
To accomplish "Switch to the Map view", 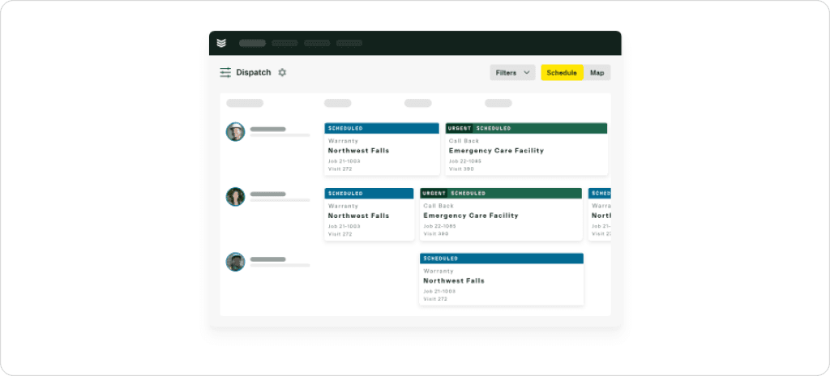I will coord(597,73).
